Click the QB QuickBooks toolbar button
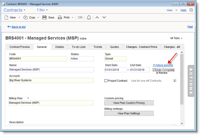 coord(80,17)
